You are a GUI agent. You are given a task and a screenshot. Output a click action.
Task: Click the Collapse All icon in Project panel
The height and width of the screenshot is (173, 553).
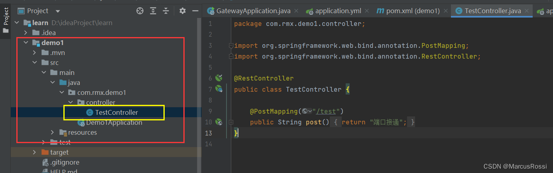click(x=165, y=11)
